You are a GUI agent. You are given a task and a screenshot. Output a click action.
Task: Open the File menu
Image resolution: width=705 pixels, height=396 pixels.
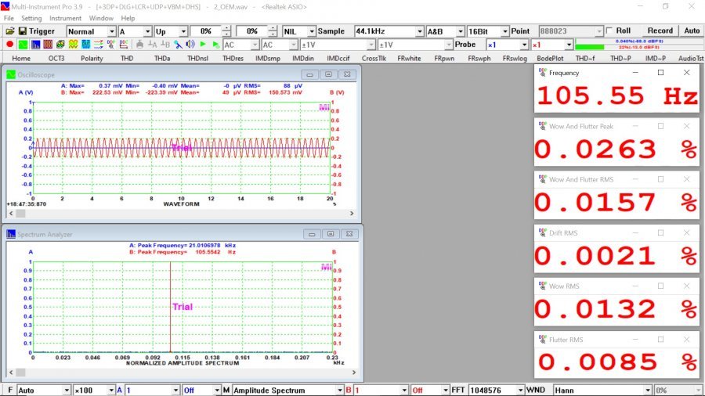click(x=9, y=19)
